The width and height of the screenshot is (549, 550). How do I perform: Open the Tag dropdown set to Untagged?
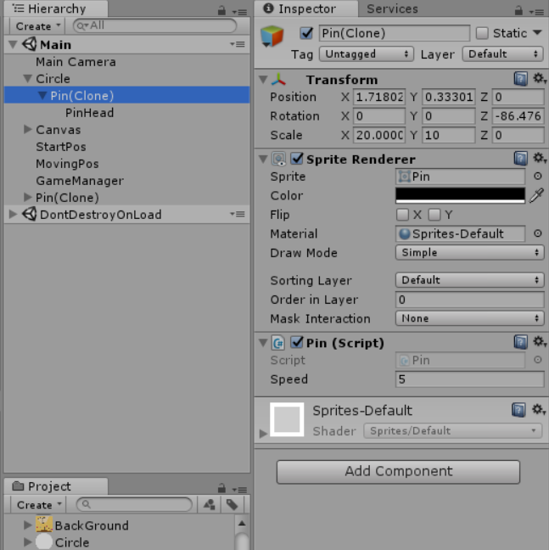[367, 54]
